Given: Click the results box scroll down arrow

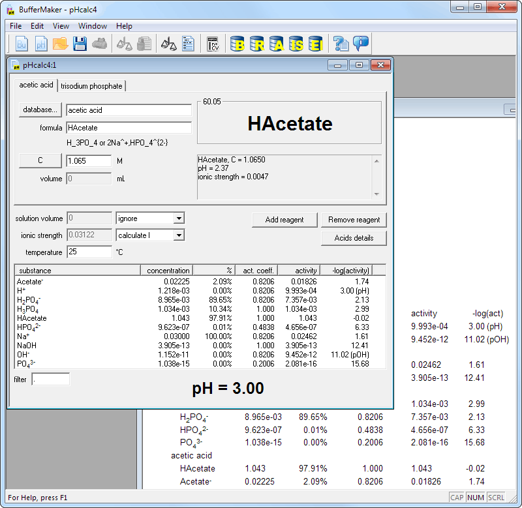Looking at the screenshot, I should coord(376,194).
